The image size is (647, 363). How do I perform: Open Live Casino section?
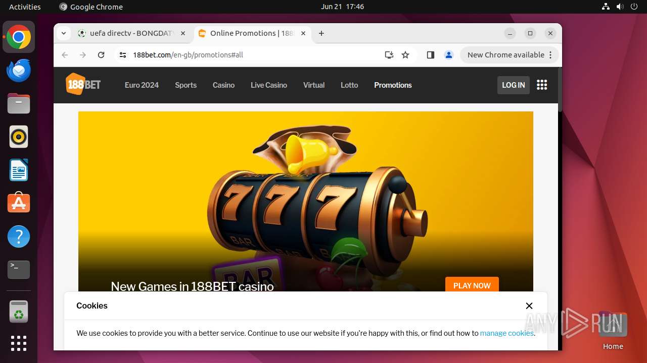(269, 85)
